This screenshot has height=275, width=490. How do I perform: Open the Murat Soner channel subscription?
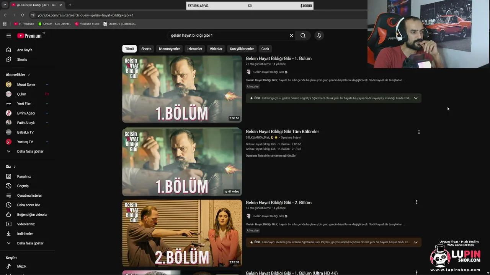point(27,84)
